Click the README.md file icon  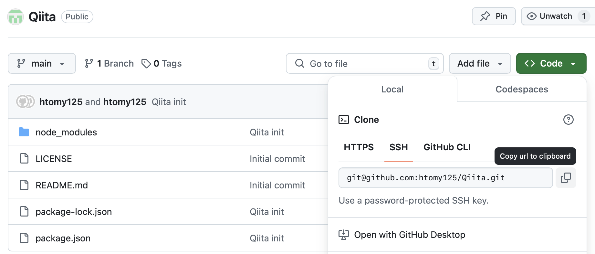coord(24,185)
